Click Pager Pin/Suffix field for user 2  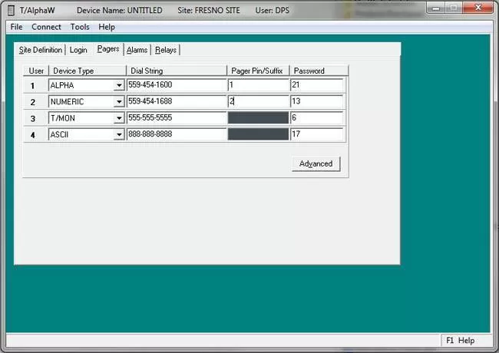point(259,101)
